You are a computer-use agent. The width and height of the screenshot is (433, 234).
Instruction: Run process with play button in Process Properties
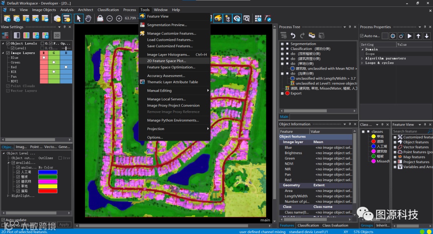pos(410,36)
